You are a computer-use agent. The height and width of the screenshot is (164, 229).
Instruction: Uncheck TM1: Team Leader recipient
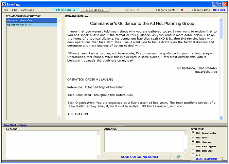click(193, 133)
